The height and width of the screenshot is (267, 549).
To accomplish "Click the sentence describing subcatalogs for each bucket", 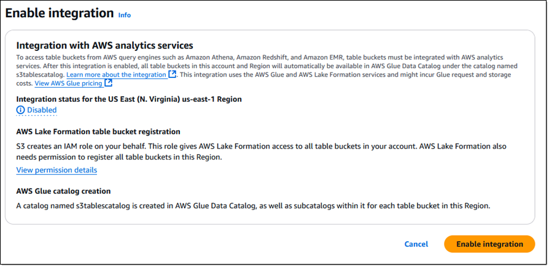I will pyautogui.click(x=253, y=206).
